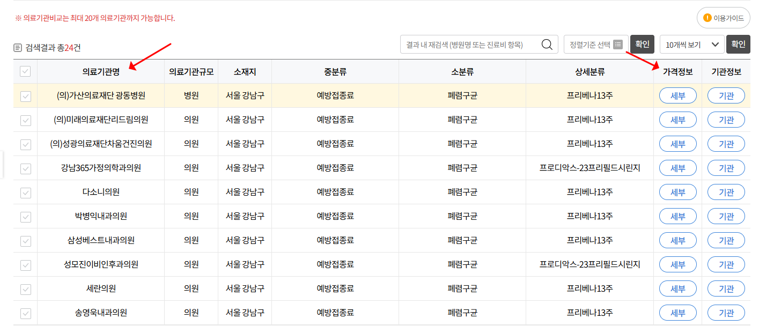759x333 pixels.
Task: Click the list icon beside 검색결과
Action: (18, 48)
